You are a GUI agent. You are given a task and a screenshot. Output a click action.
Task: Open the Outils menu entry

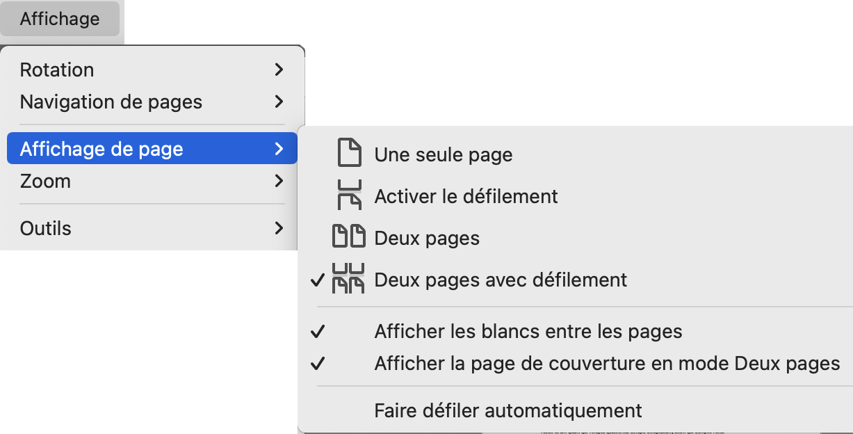click(46, 228)
